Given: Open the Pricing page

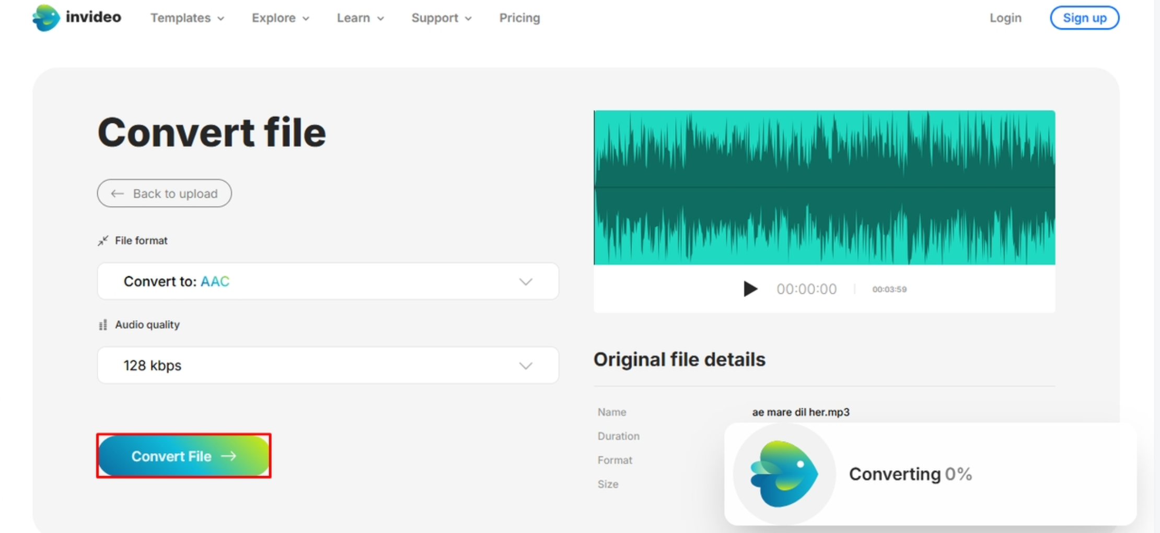Looking at the screenshot, I should 519,18.
